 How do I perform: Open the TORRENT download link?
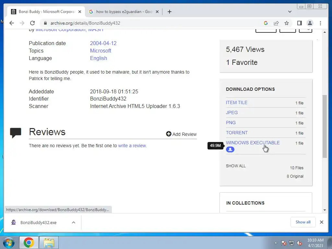[236, 133]
